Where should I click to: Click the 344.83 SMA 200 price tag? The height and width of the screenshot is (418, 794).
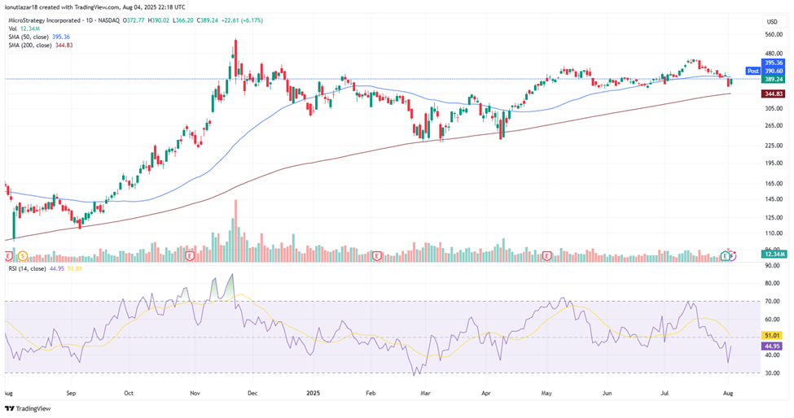pyautogui.click(x=773, y=94)
